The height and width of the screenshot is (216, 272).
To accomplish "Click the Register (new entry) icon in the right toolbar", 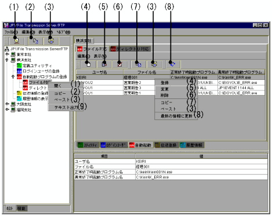I will pyautogui.click(x=88, y=64).
